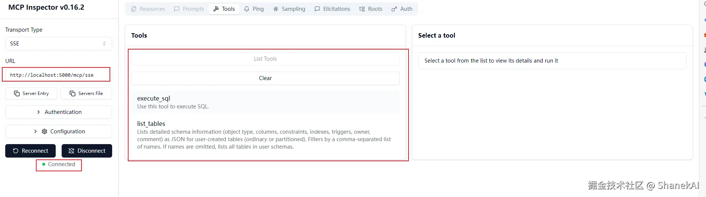The height and width of the screenshot is (197, 706).
Task: Select the list_tables tool
Action: pyautogui.click(x=265, y=134)
